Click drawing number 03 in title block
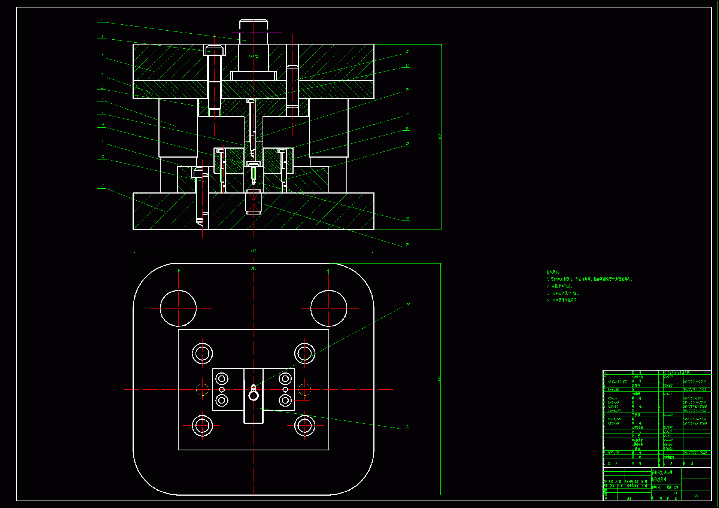719x508 pixels. point(696,496)
